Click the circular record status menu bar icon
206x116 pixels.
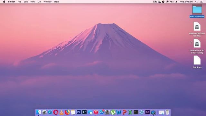167,2
